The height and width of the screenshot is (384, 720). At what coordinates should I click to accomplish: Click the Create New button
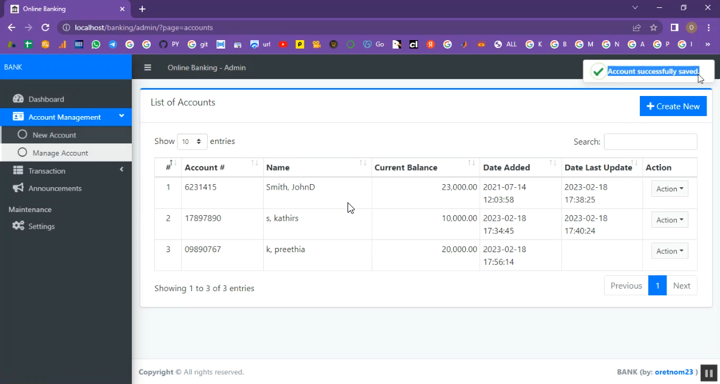pyautogui.click(x=673, y=106)
